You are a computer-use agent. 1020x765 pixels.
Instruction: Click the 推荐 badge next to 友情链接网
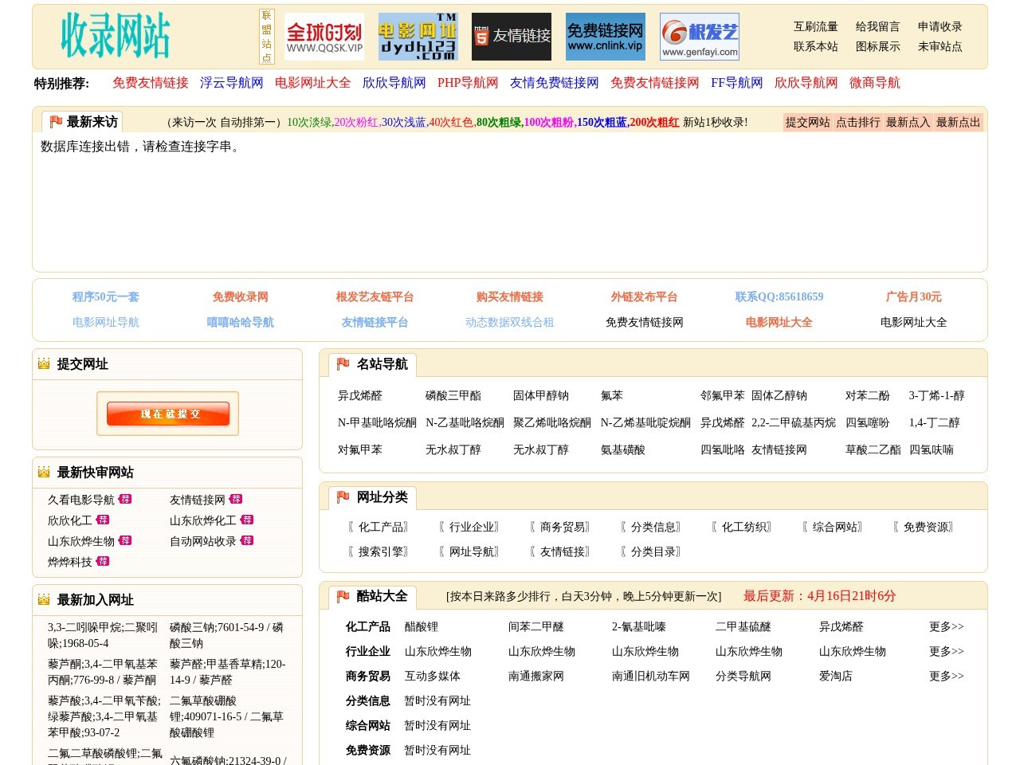236,499
